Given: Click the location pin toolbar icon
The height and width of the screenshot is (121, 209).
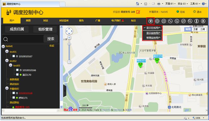Looking at the screenshot, I should tap(150, 21).
